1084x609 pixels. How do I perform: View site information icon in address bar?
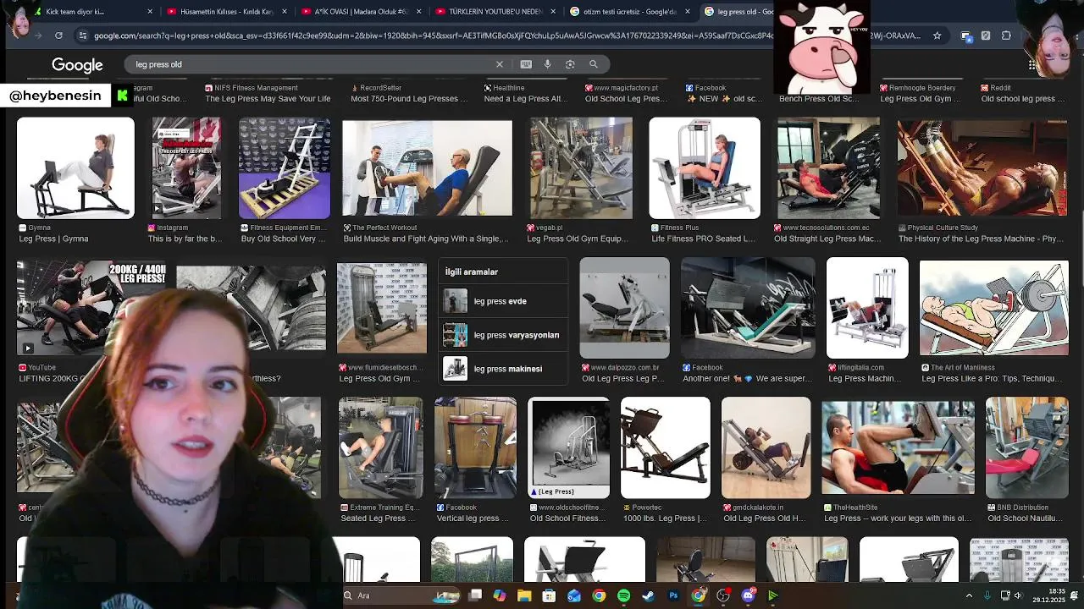click(82, 36)
